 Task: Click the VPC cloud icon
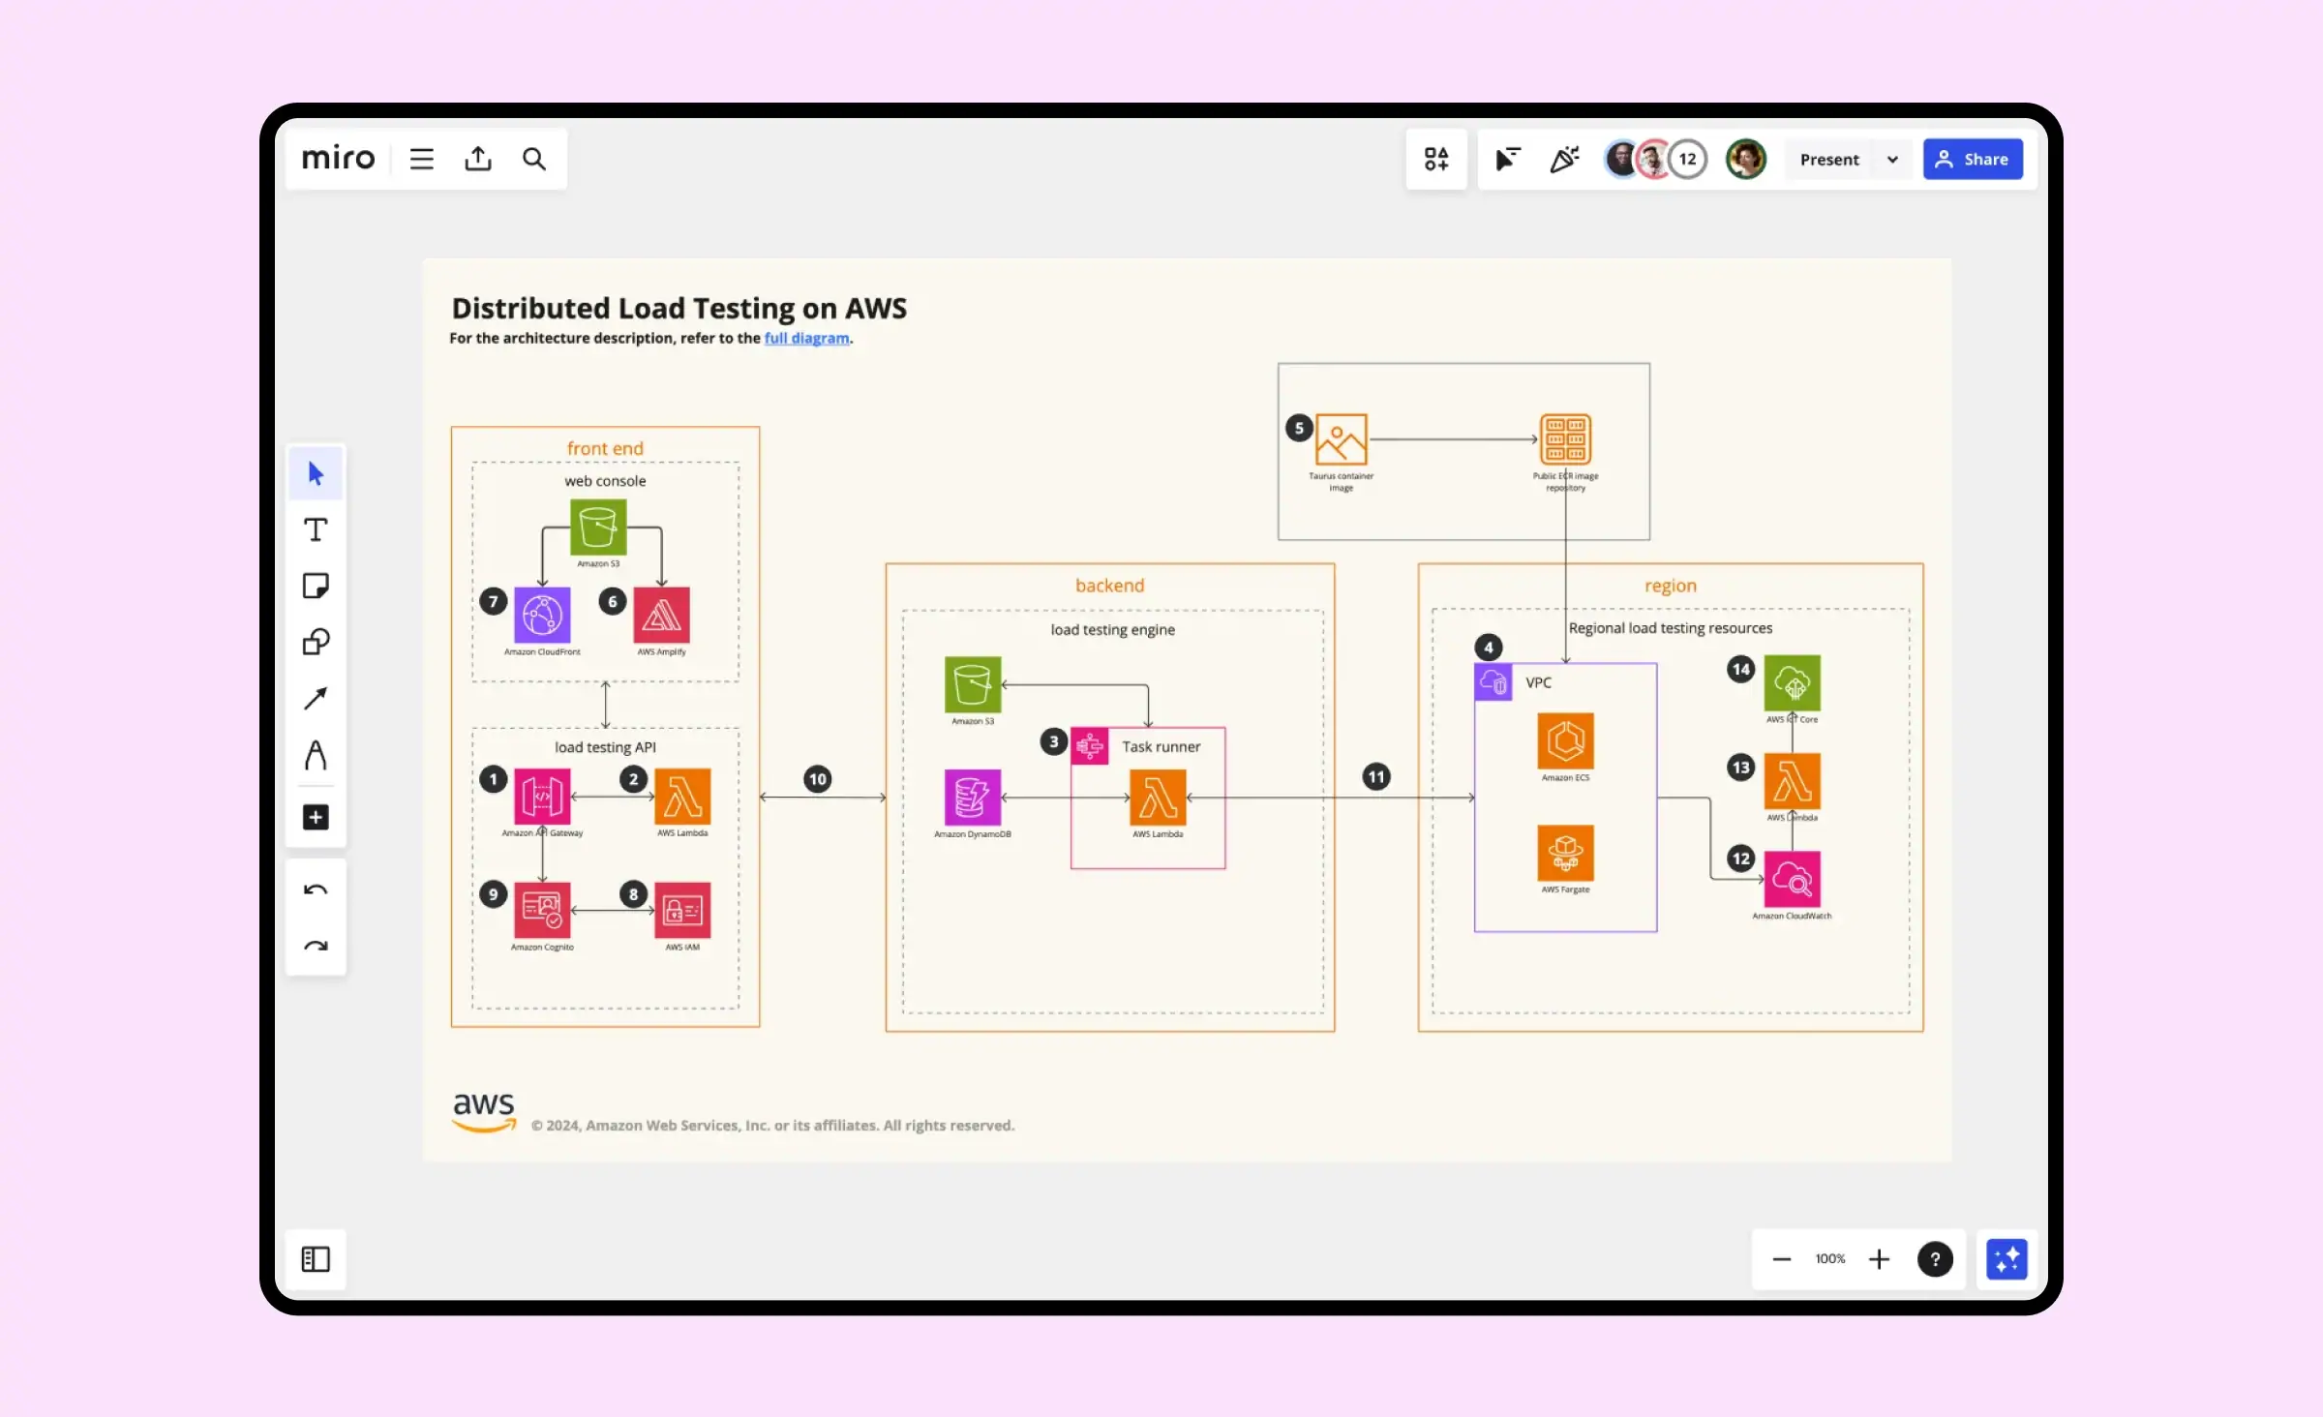pos(1493,682)
